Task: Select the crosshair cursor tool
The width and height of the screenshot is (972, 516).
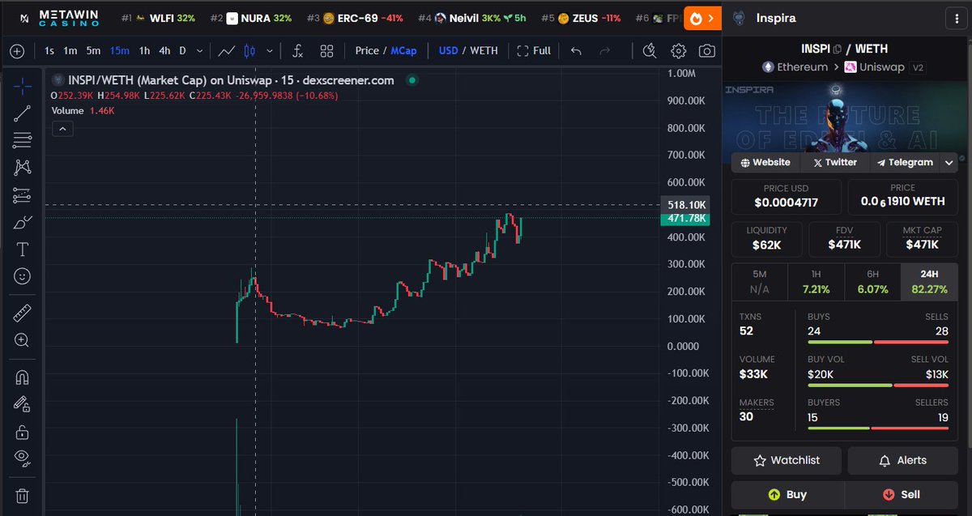Action: tap(23, 85)
